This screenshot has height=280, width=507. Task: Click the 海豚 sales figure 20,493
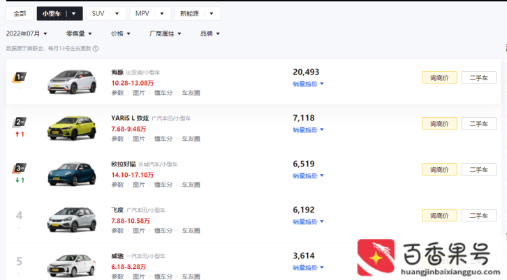tap(306, 72)
